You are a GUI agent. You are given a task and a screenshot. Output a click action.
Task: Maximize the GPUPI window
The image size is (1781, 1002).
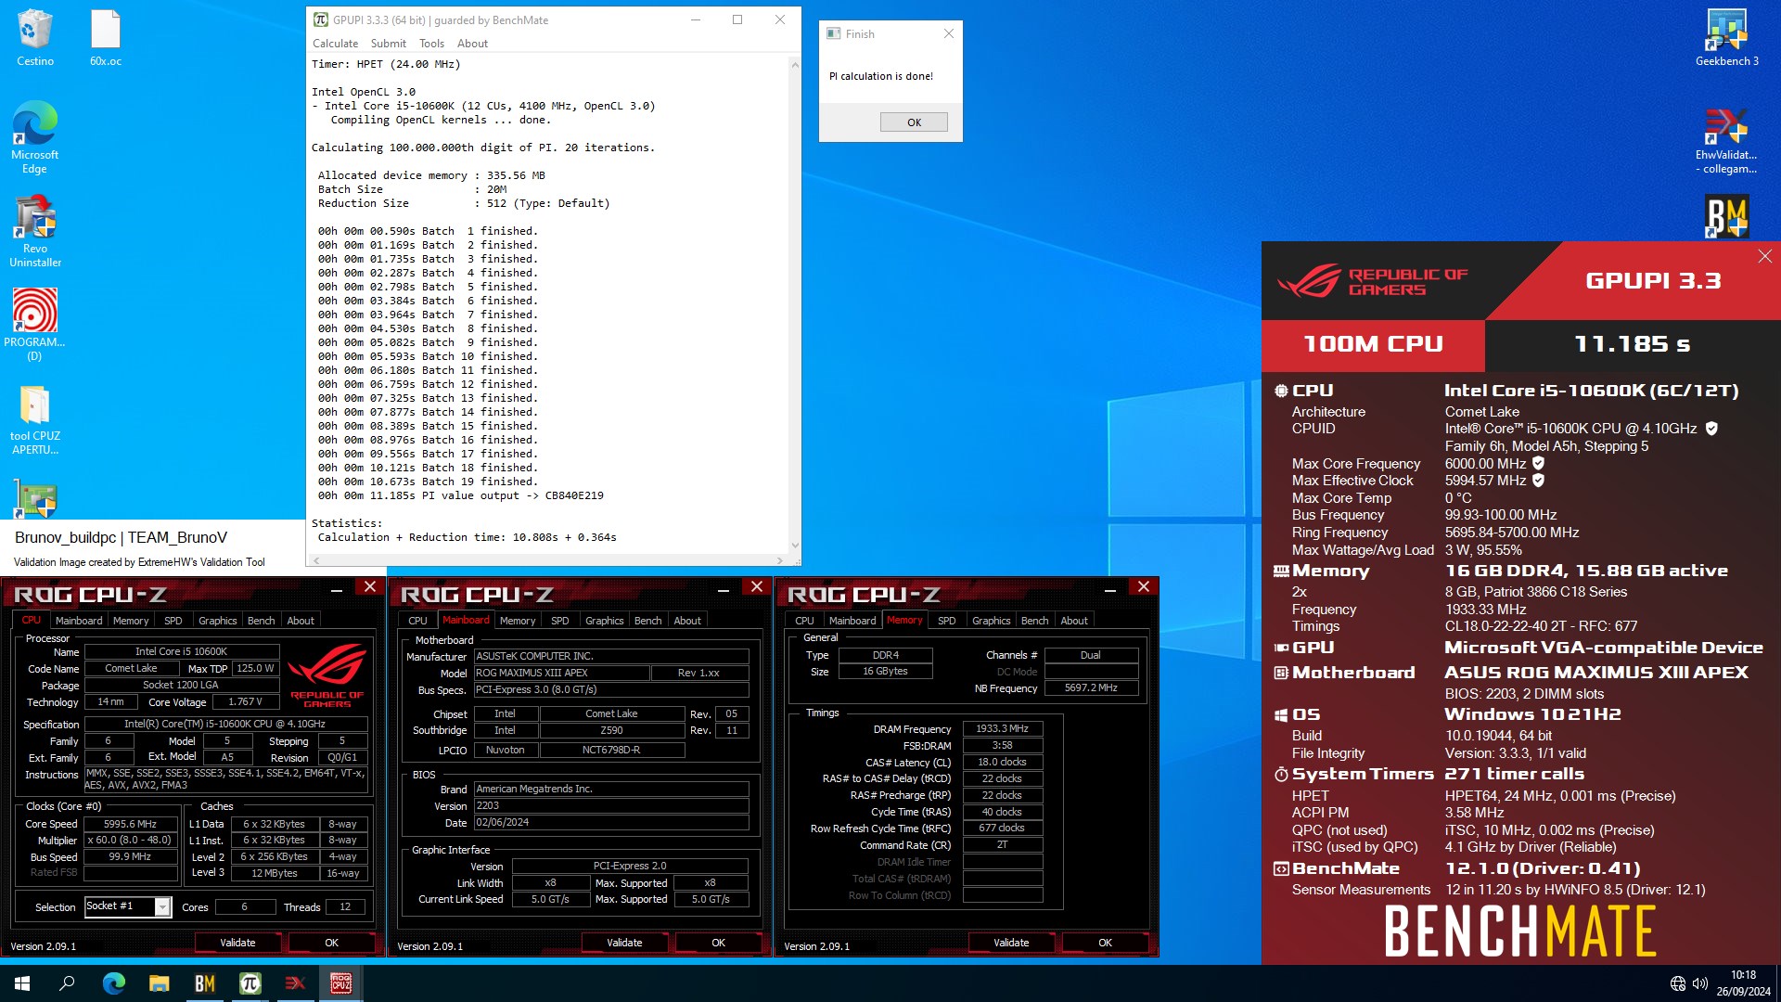point(737,19)
